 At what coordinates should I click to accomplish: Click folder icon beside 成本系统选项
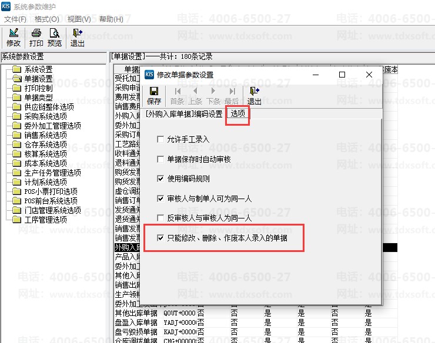pos(16,163)
